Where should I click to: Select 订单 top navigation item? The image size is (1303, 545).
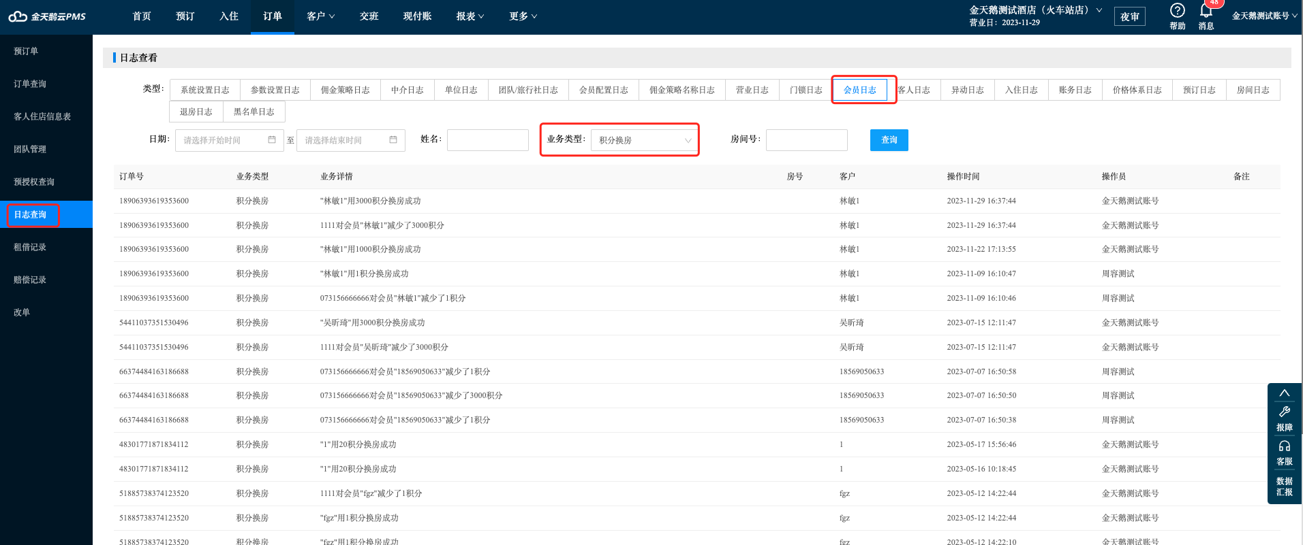pyautogui.click(x=273, y=16)
